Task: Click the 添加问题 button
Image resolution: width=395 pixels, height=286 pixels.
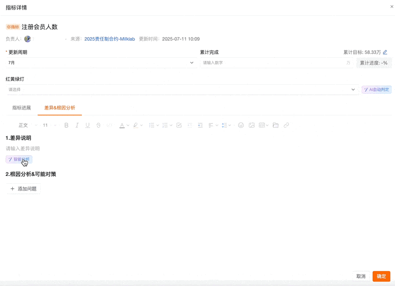Action: point(23,189)
